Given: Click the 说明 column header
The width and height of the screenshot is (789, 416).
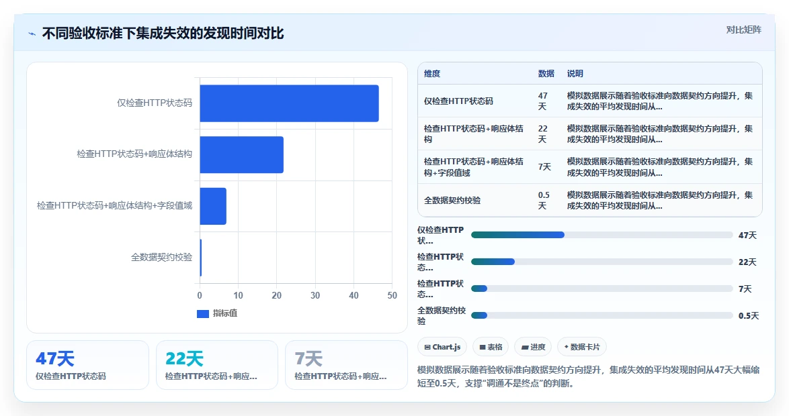Looking at the screenshot, I should [x=575, y=74].
